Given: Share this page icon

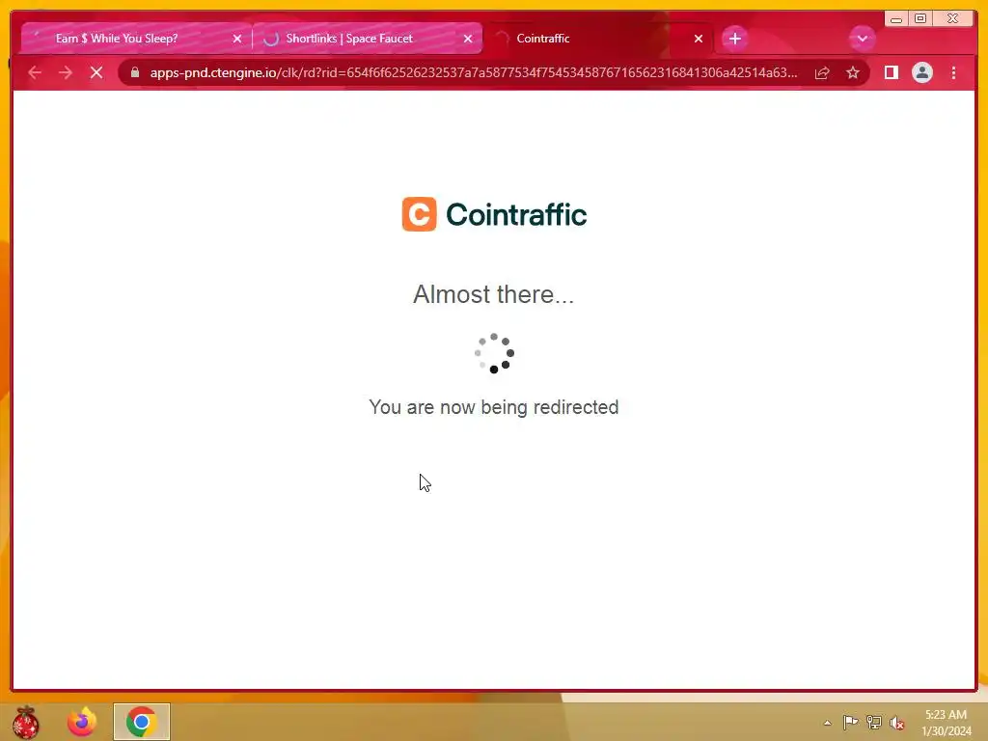Looking at the screenshot, I should pos(822,73).
